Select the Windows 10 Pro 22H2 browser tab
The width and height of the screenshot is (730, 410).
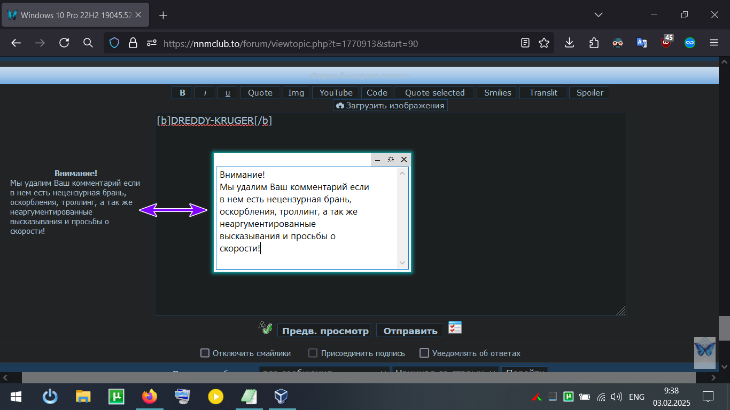[x=75, y=15]
